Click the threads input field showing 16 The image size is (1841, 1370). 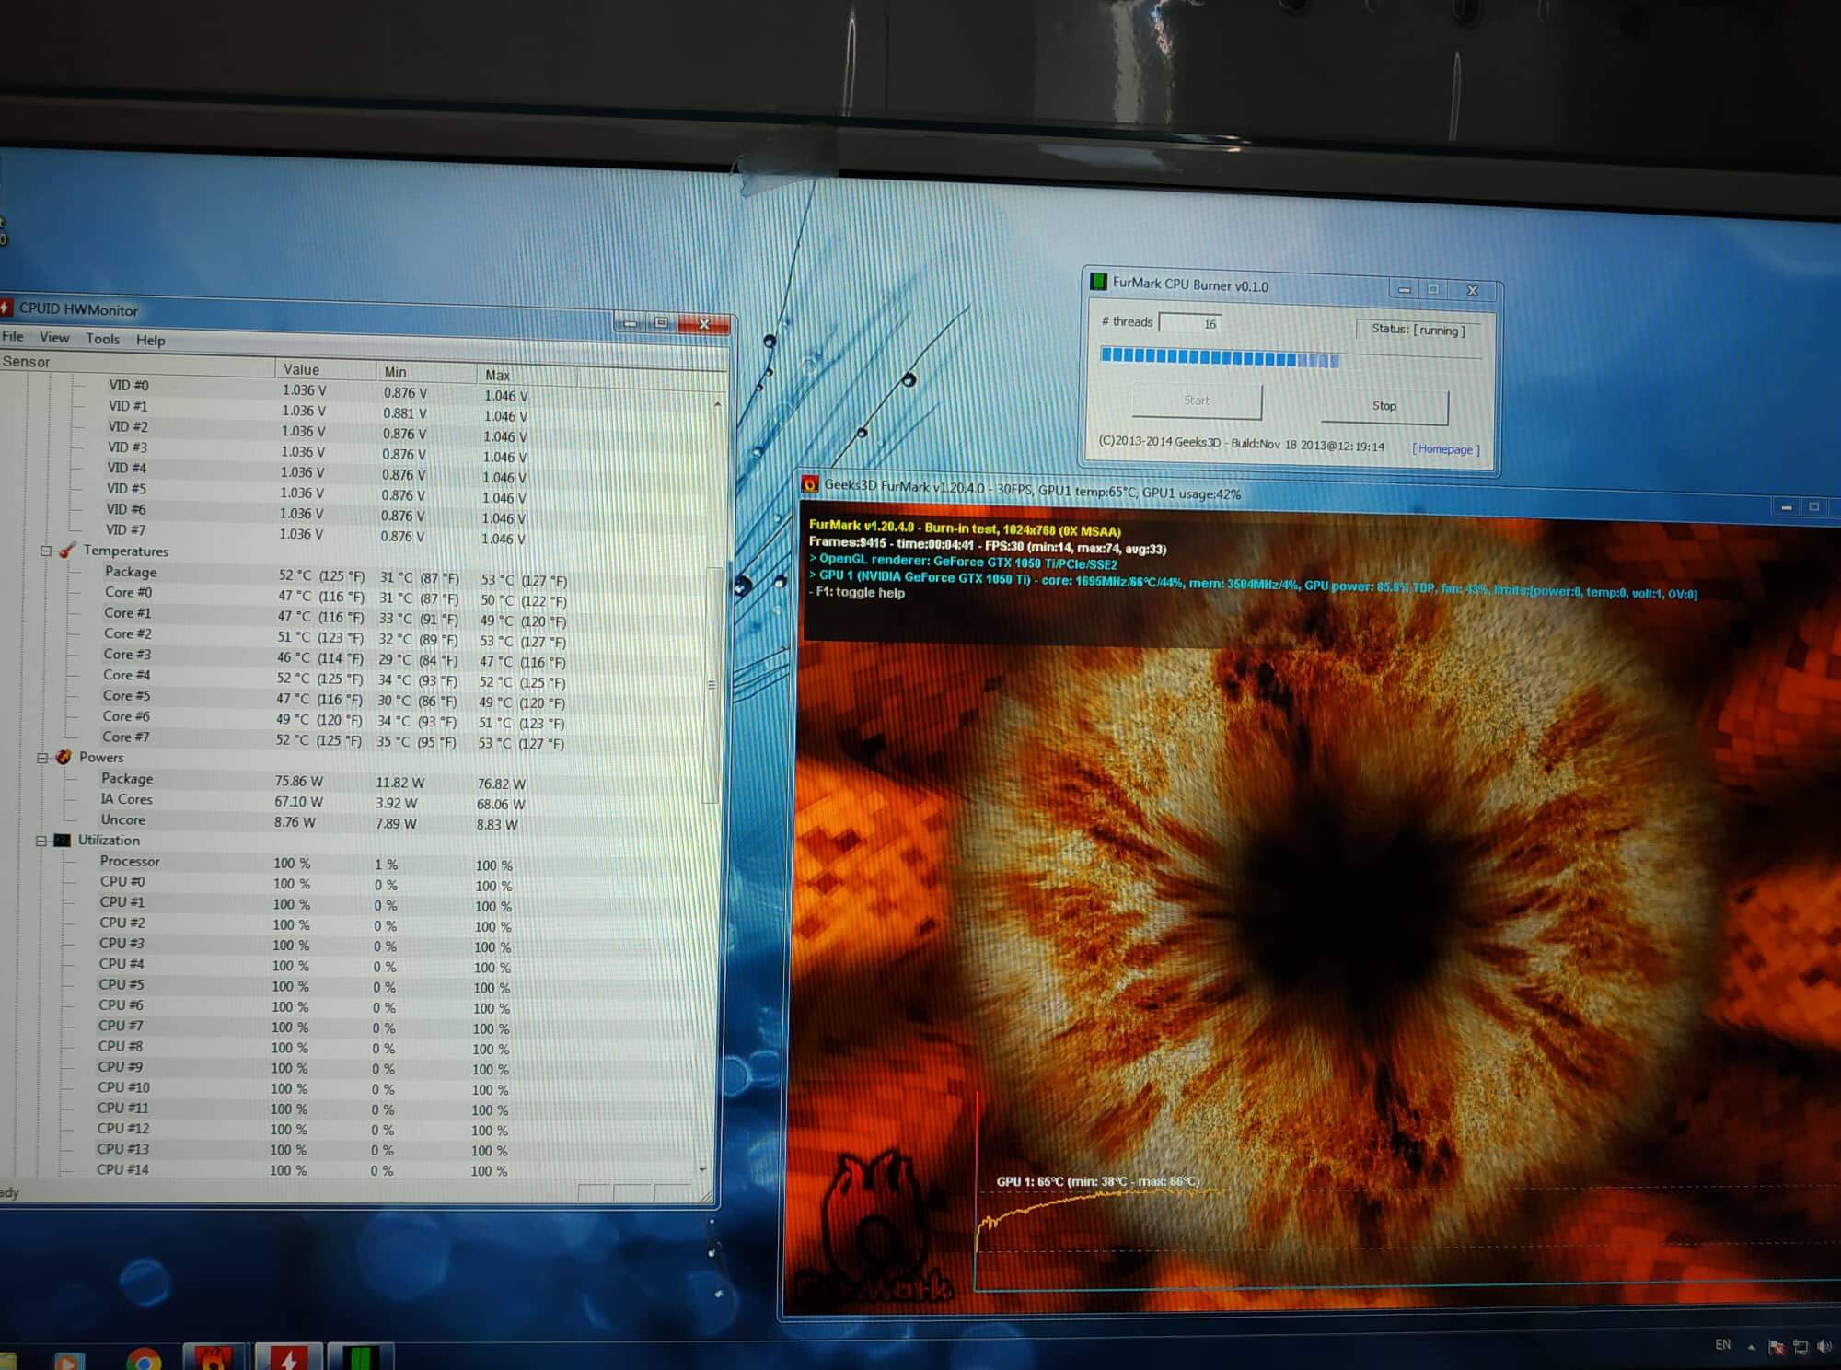pos(1191,323)
